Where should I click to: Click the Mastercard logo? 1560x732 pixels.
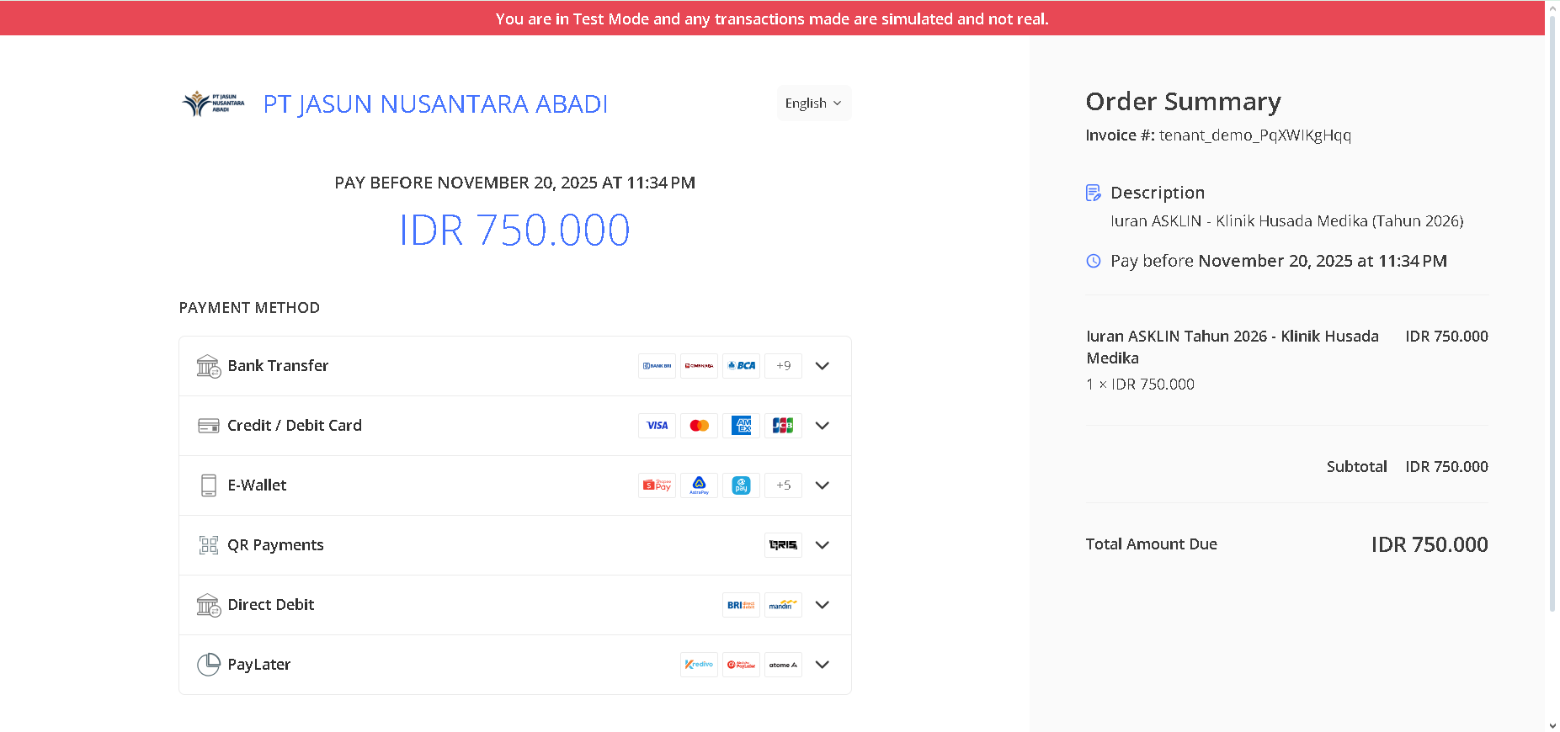point(699,426)
